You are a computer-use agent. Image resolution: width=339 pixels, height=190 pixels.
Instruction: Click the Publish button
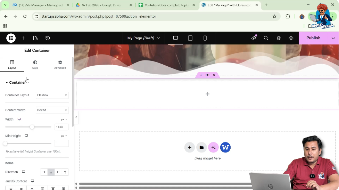coord(313,38)
